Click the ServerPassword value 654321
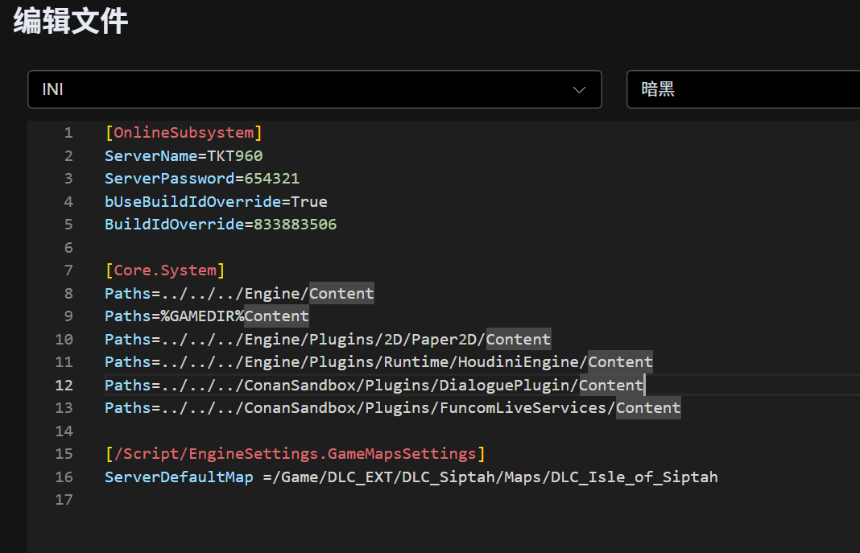 tap(272, 179)
